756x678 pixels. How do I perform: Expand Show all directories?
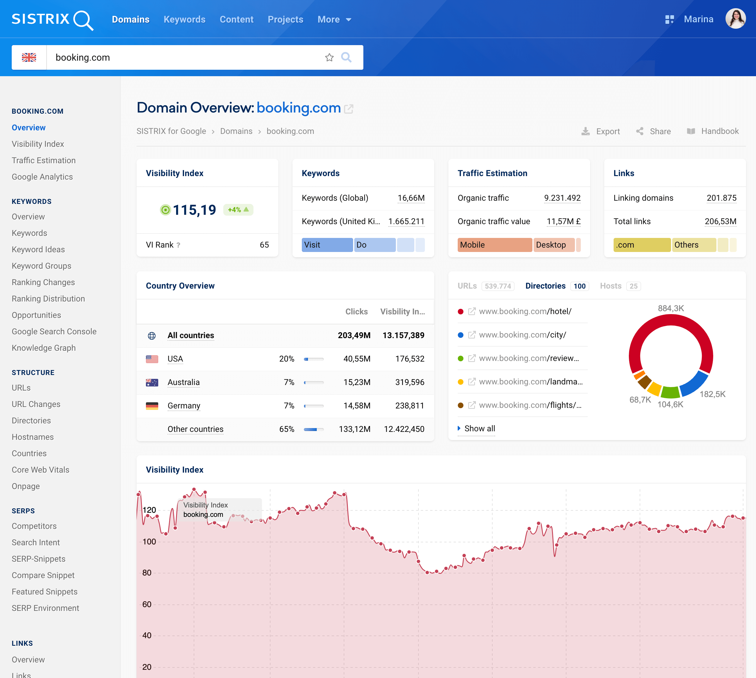tap(476, 429)
